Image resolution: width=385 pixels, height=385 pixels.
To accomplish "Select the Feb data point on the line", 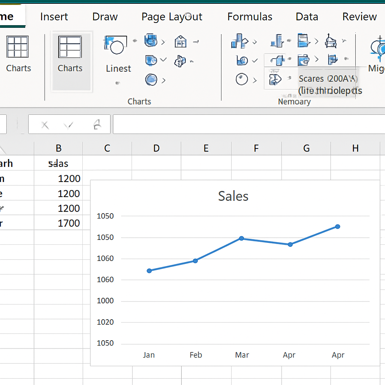I will click(x=195, y=261).
